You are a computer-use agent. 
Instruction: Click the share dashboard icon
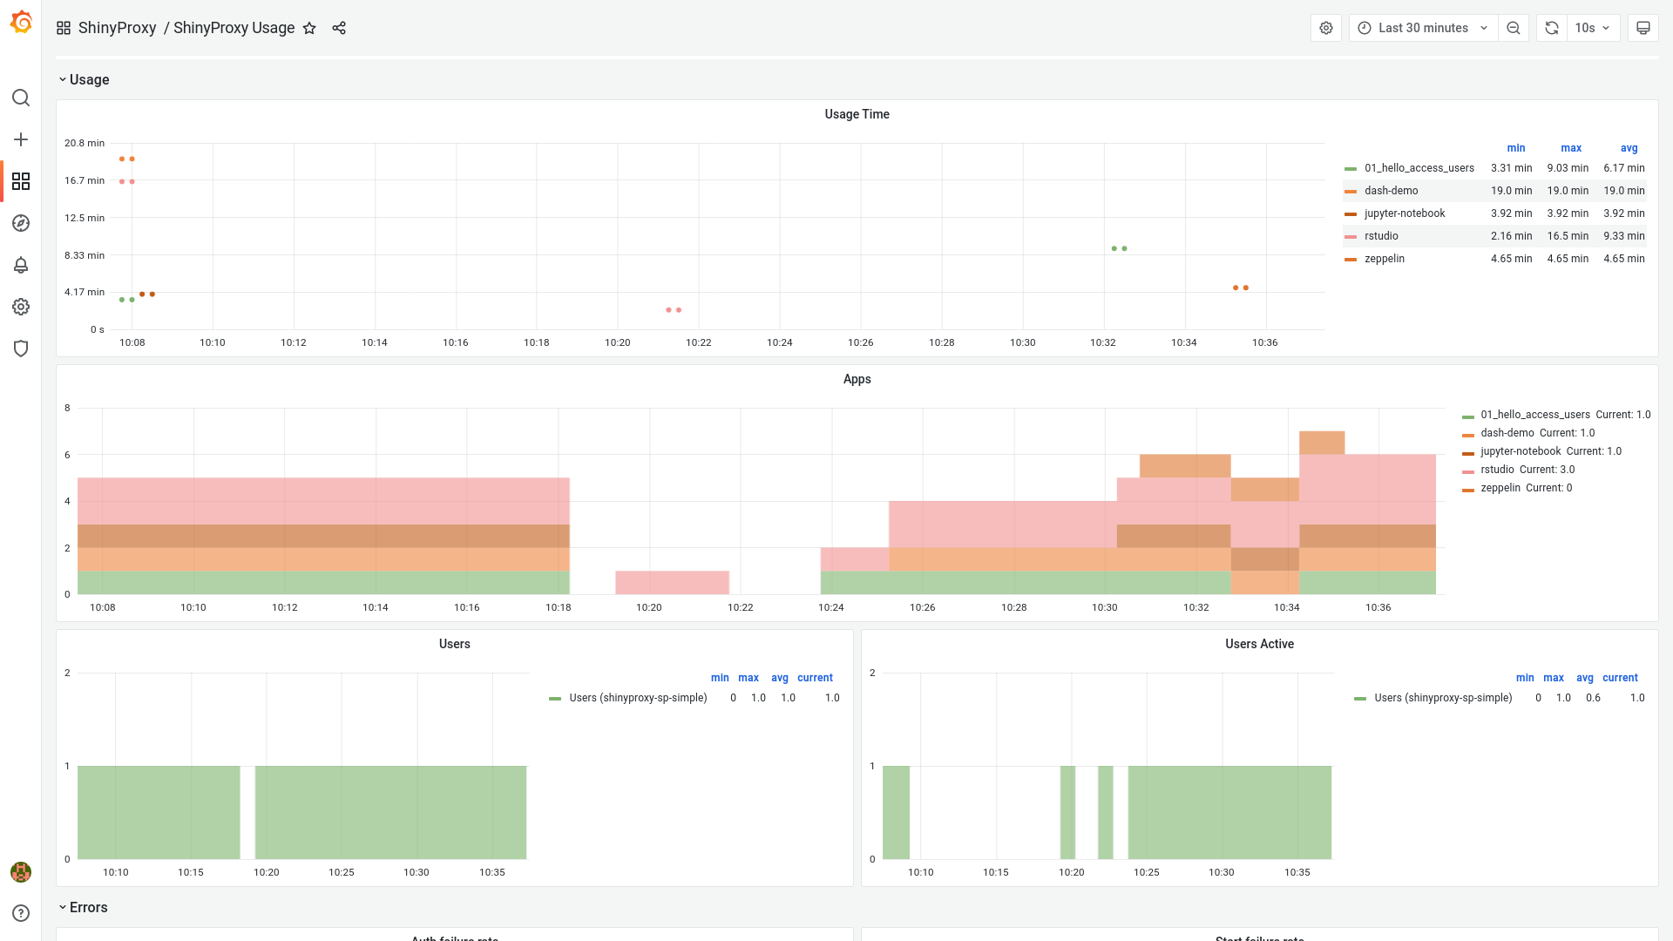click(339, 28)
